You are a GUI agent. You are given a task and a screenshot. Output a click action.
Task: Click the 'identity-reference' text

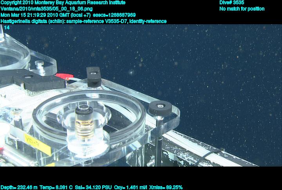pyautogui.click(x=148, y=22)
